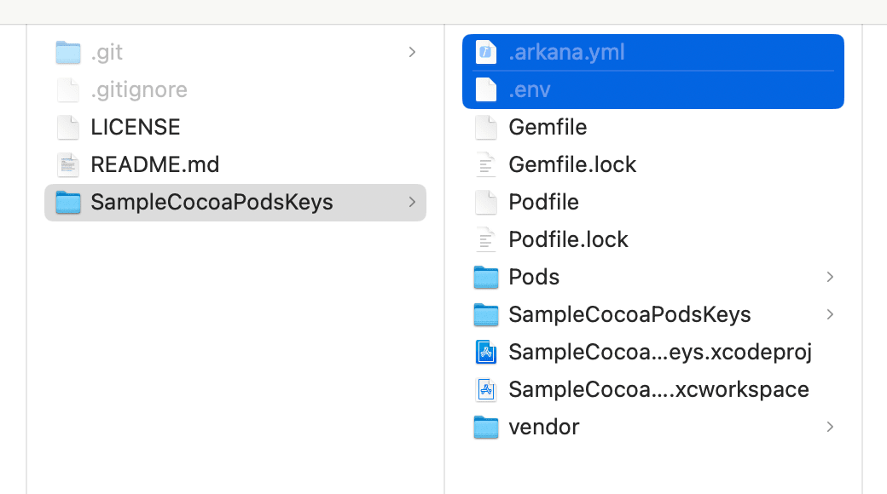Screen dimensions: 887x494
Task: Select the 'vendor' folder name
Action: pos(544,427)
